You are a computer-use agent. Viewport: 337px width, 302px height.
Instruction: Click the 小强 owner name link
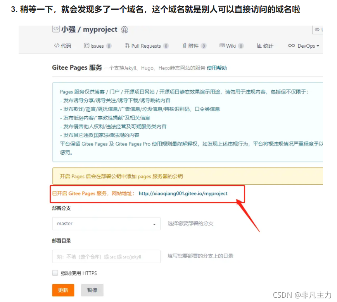(x=68, y=29)
